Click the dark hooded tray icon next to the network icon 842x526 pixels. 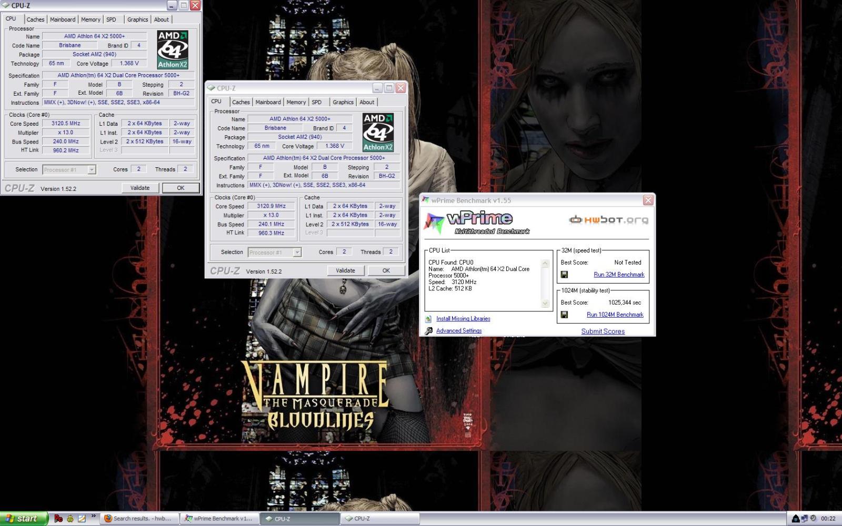click(x=796, y=519)
